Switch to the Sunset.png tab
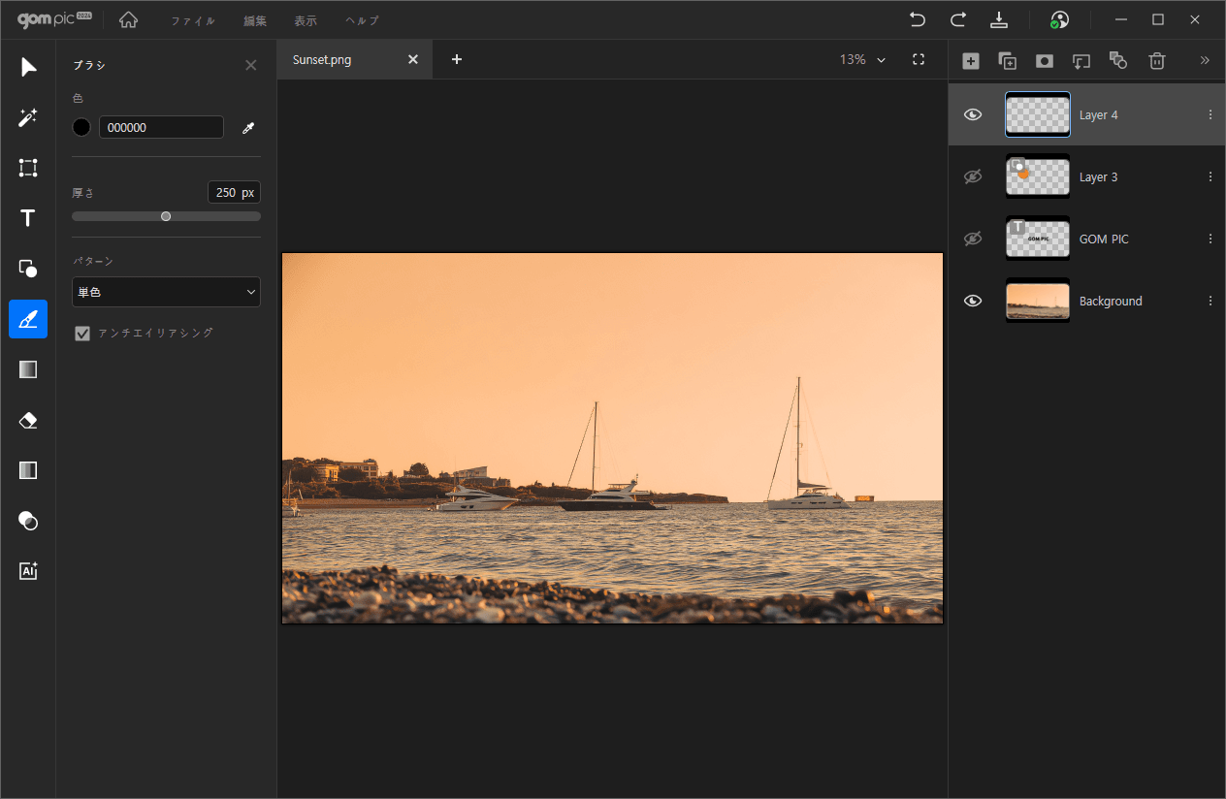 (322, 60)
